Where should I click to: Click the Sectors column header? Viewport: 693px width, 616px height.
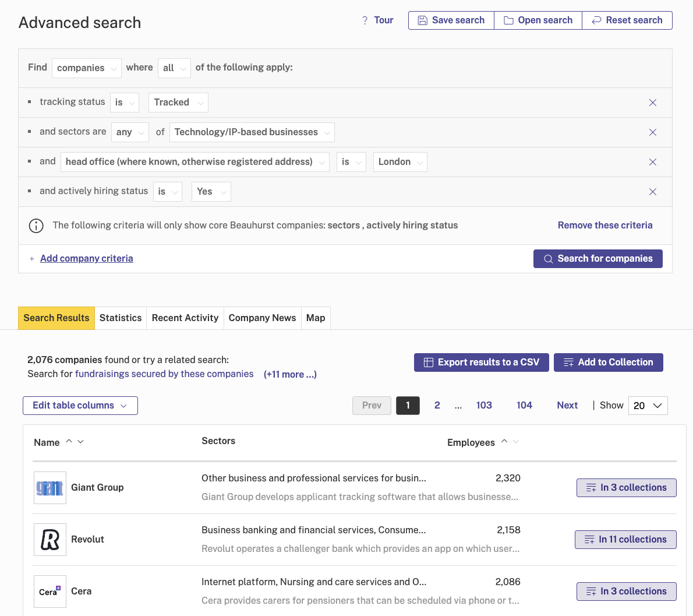click(218, 441)
